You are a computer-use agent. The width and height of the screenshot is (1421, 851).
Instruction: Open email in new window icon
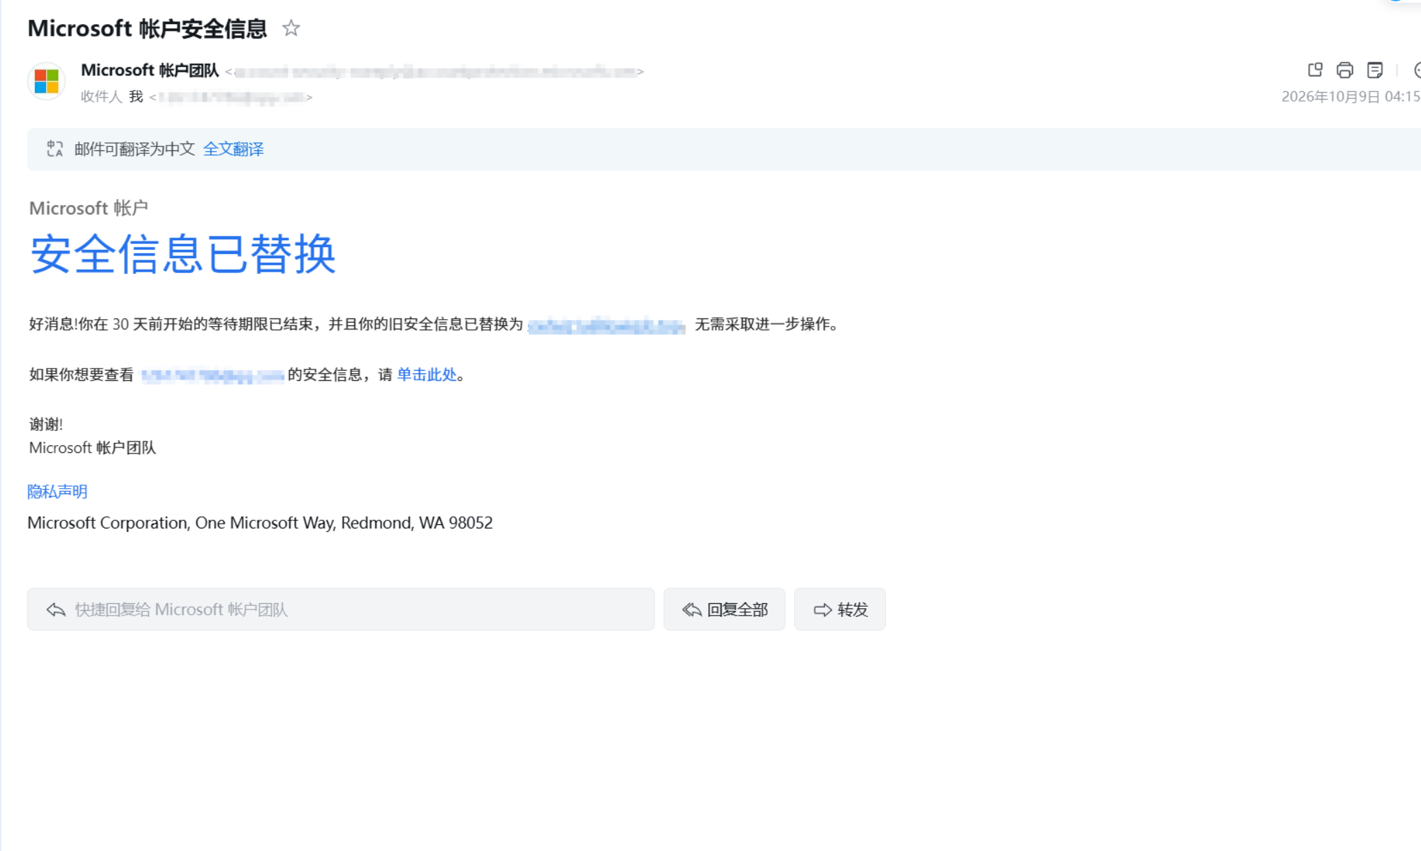(1315, 70)
